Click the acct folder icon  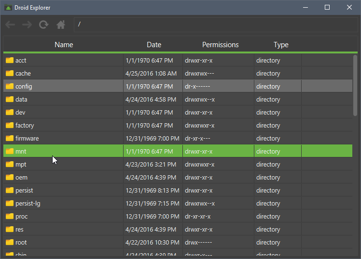(x=10, y=60)
